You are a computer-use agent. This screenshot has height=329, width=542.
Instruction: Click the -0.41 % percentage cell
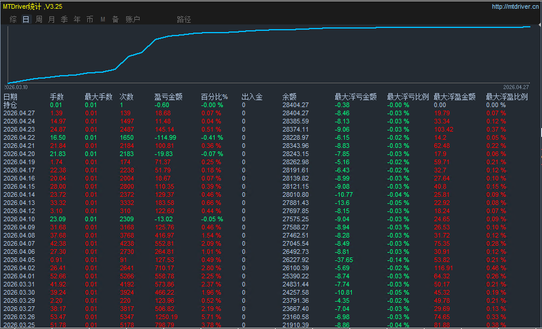pos(212,137)
